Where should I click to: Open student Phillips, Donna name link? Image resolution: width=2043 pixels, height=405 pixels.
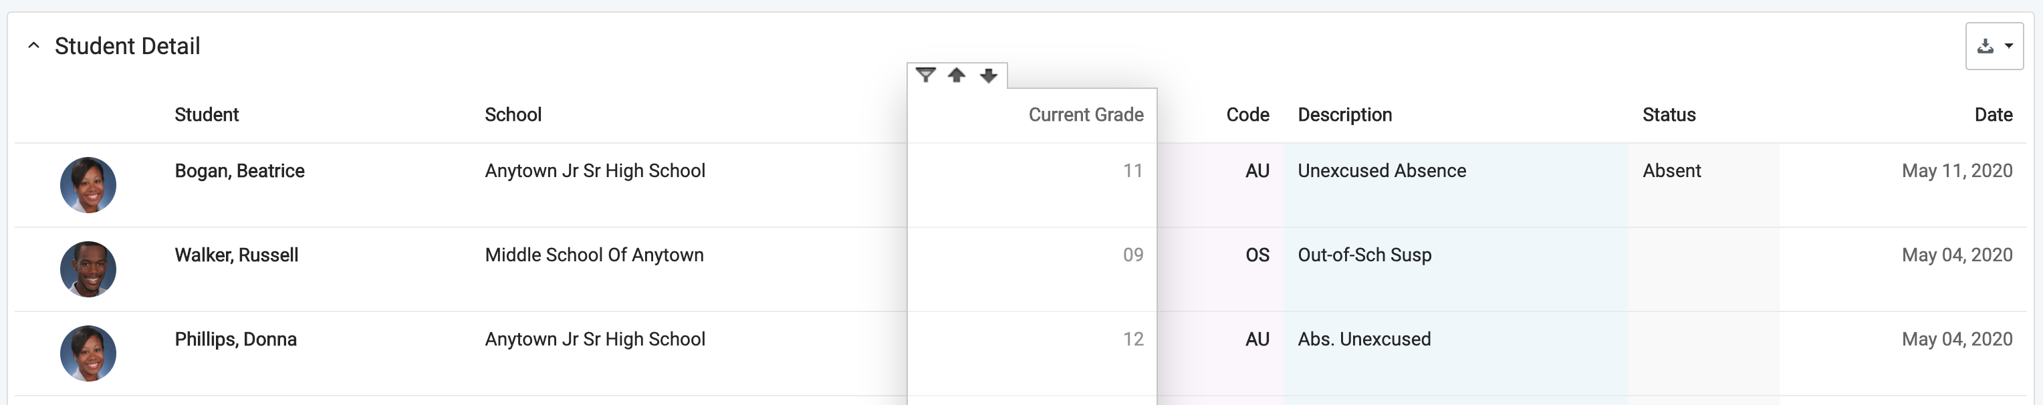tap(235, 340)
